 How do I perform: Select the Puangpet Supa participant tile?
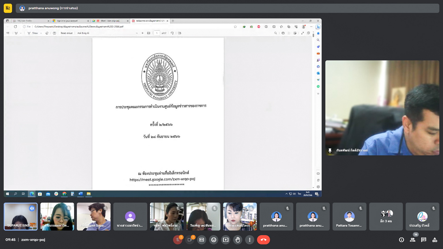tap(94, 216)
